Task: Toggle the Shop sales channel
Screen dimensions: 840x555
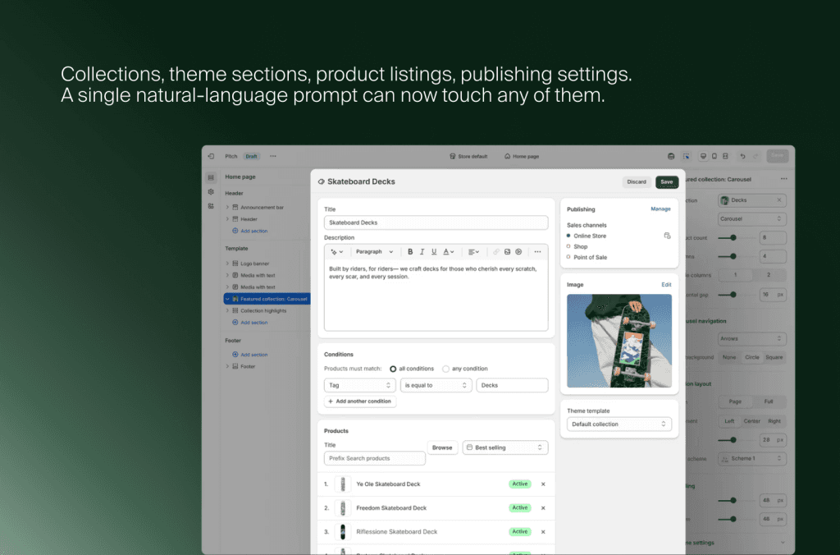Action: pyautogui.click(x=568, y=246)
